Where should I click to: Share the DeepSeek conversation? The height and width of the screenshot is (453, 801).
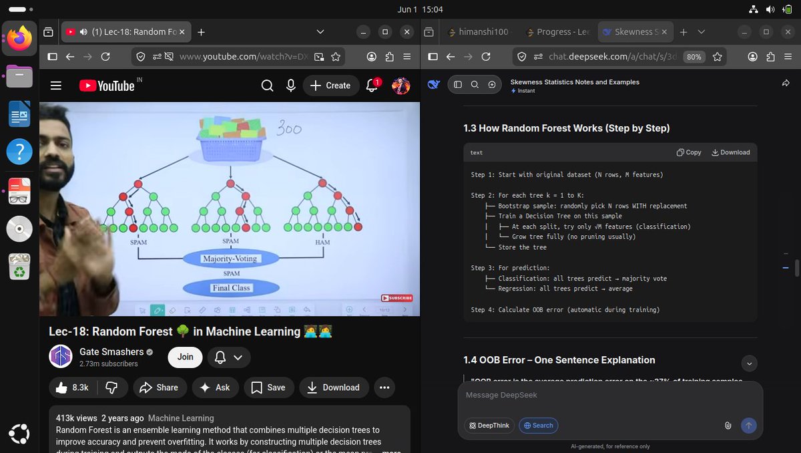(x=786, y=83)
